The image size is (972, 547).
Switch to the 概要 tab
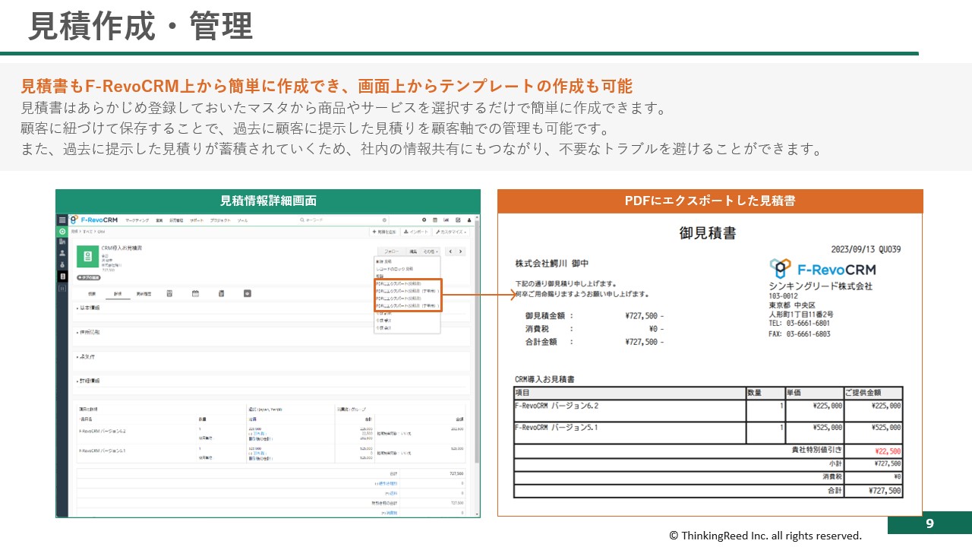coord(92,294)
